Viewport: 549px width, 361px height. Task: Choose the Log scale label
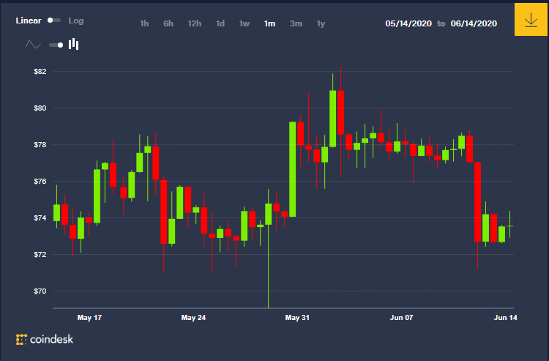[76, 21]
